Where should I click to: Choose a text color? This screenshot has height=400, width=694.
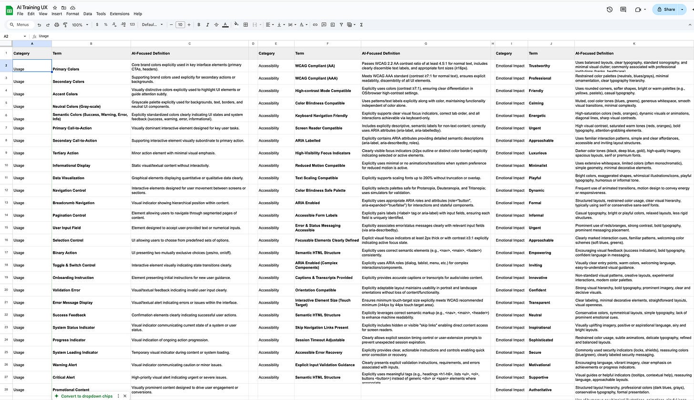coord(225,25)
